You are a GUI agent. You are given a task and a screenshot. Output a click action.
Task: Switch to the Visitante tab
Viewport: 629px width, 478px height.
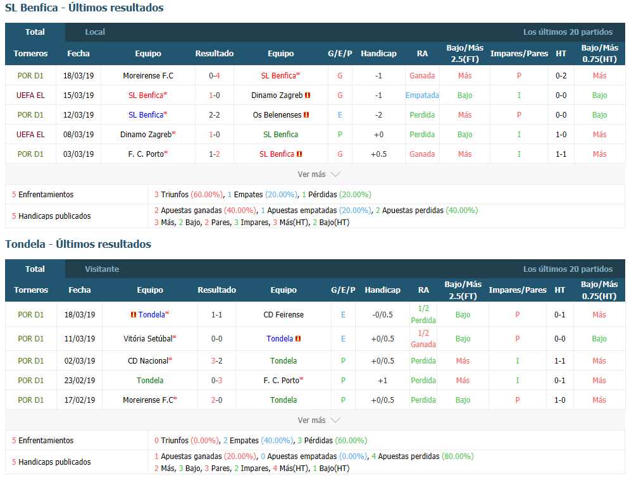point(102,269)
